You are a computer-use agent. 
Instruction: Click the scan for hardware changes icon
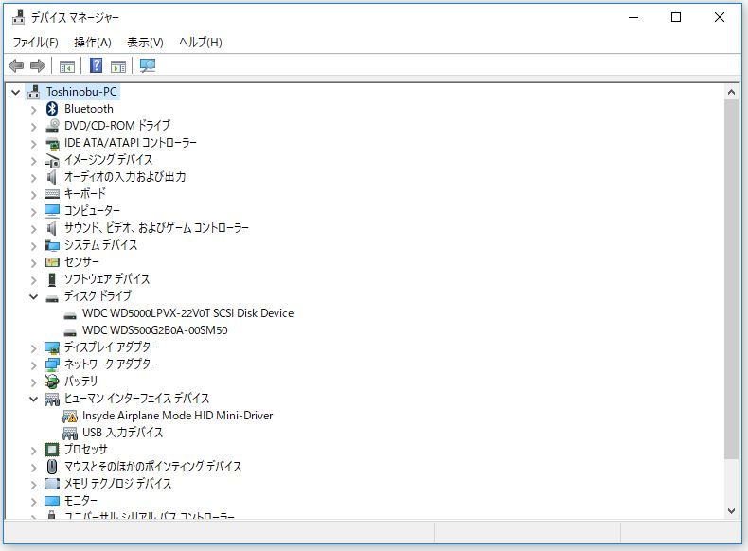pyautogui.click(x=148, y=65)
